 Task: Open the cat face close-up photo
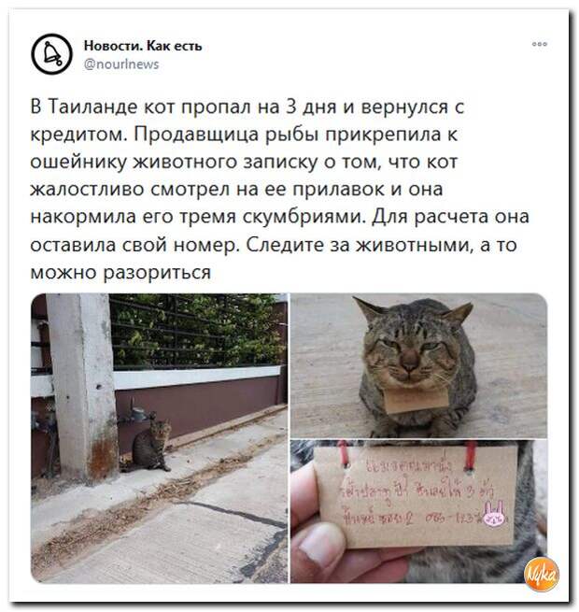pyautogui.click(x=418, y=365)
